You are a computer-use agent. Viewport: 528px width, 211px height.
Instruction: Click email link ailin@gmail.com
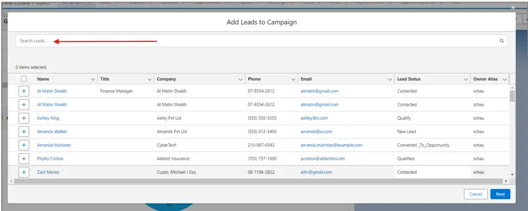(316, 172)
